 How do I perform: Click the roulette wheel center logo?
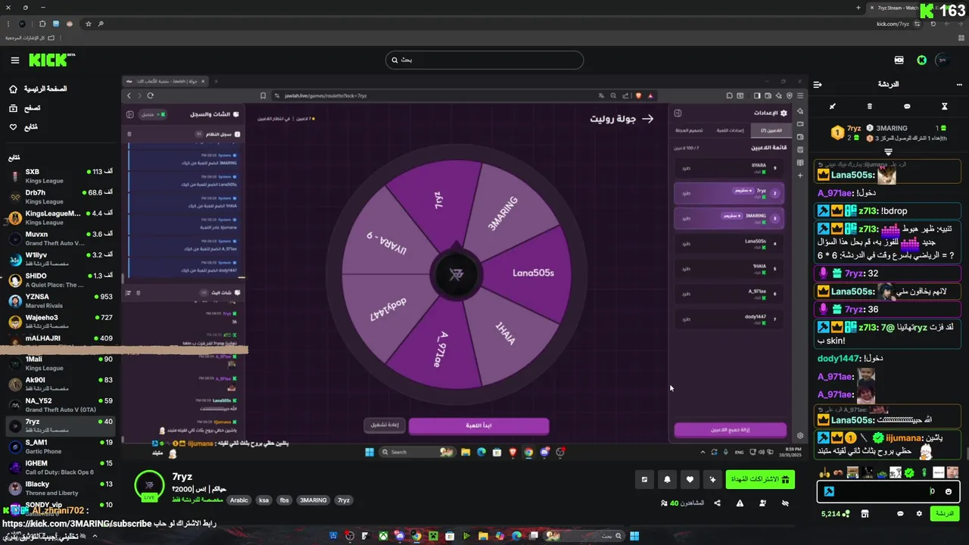coord(456,274)
